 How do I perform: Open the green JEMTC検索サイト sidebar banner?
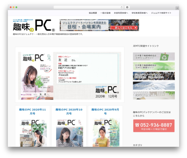pos(154,66)
